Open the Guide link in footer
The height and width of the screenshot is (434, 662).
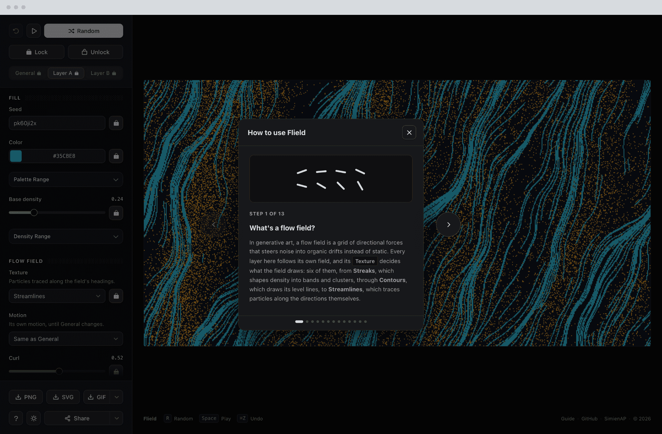point(568,418)
